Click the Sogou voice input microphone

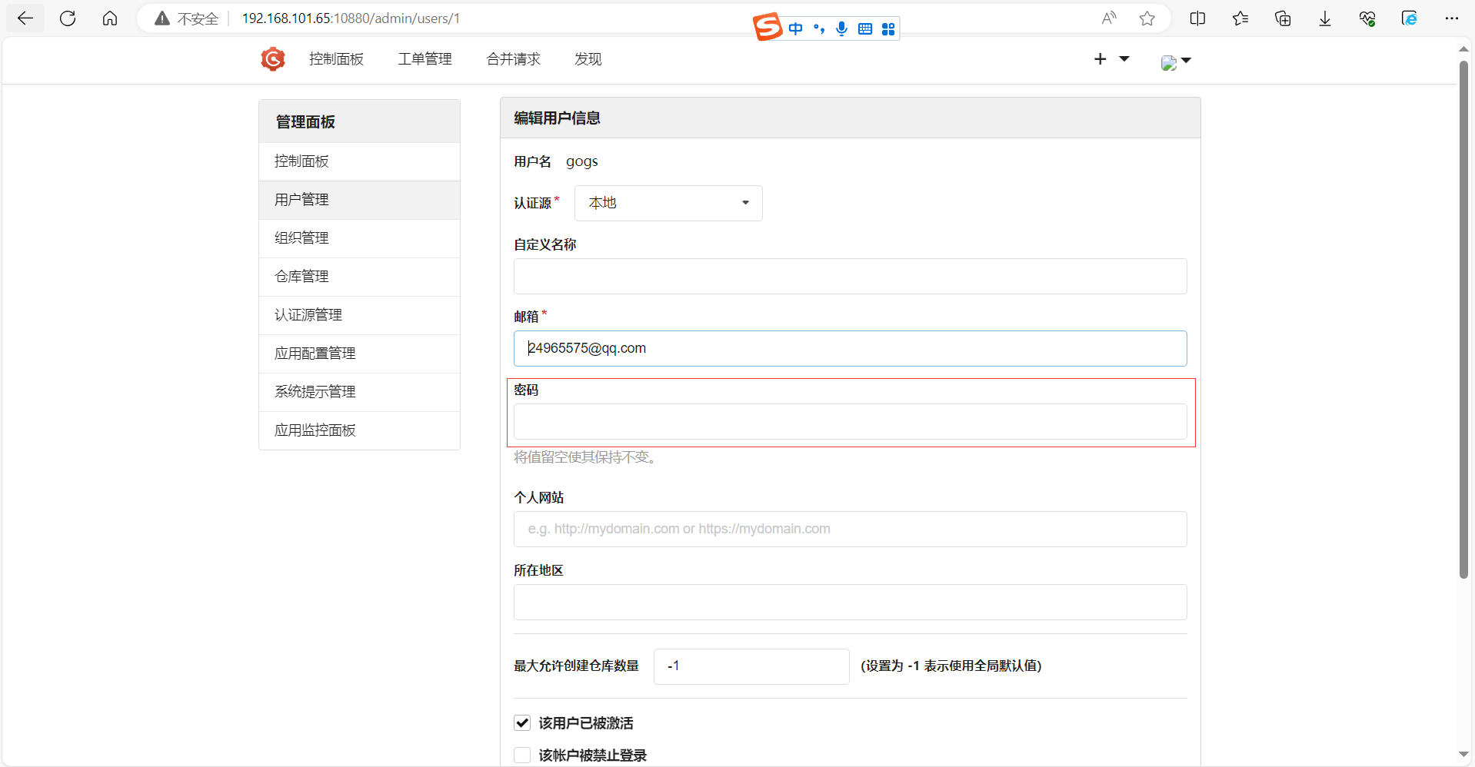(x=842, y=29)
